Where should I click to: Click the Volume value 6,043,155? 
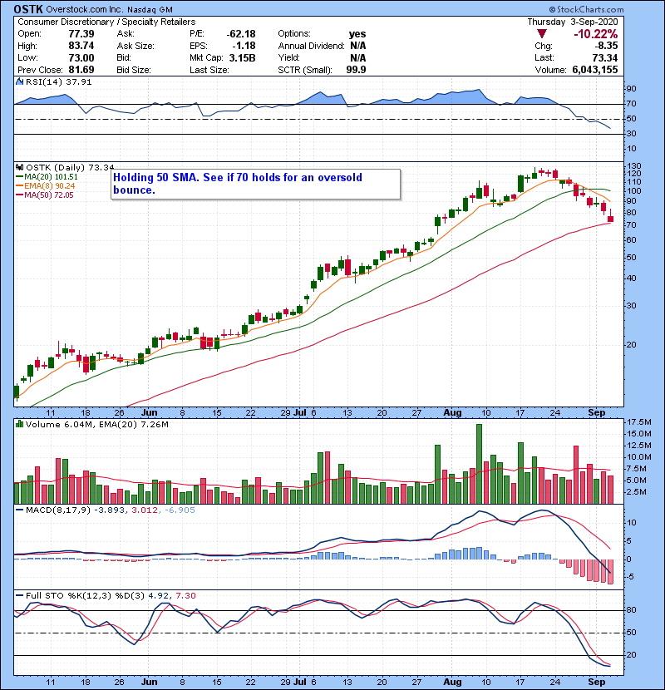595,70
